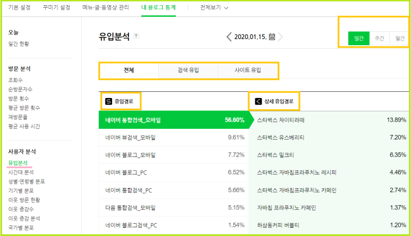Open 유입분석 in the sidebar
The width and height of the screenshot is (411, 236).
(18, 163)
